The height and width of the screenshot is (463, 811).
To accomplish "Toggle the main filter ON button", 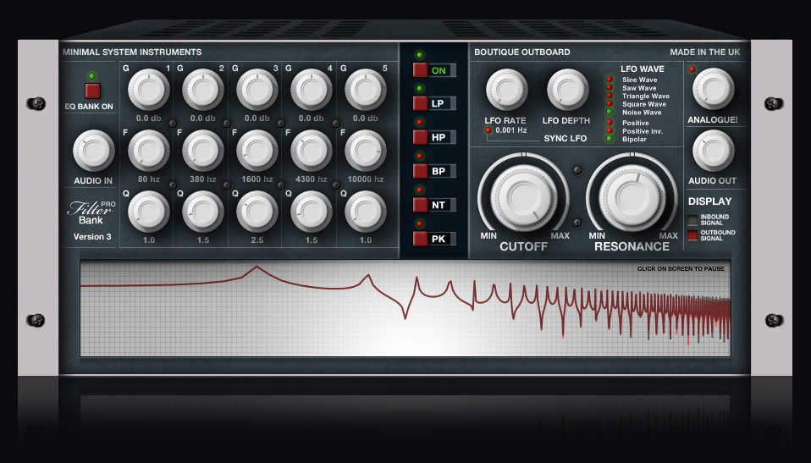I will point(421,70).
